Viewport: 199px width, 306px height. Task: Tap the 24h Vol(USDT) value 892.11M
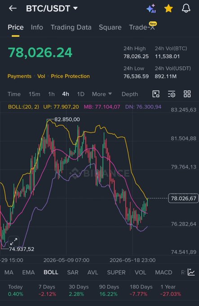pyautogui.click(x=165, y=76)
